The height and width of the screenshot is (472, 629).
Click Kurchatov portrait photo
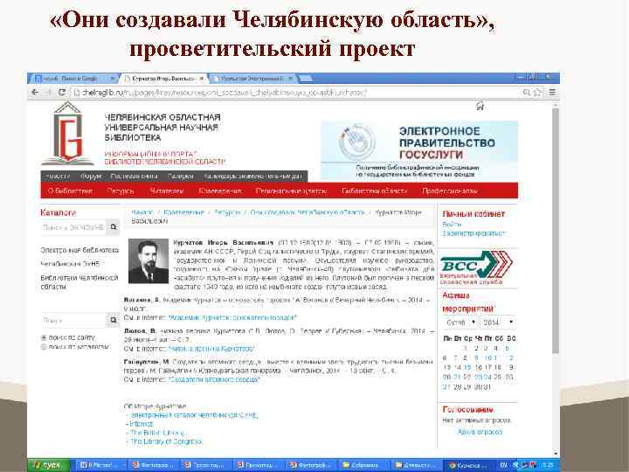pyautogui.click(x=149, y=260)
